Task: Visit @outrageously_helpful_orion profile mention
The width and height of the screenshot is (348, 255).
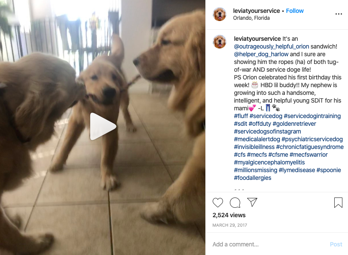Action: tap(272, 46)
